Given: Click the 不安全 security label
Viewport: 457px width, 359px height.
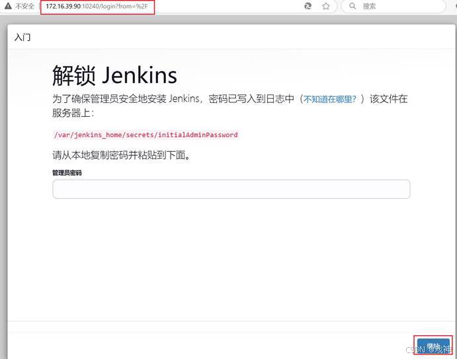Looking at the screenshot, I should coord(24,6).
